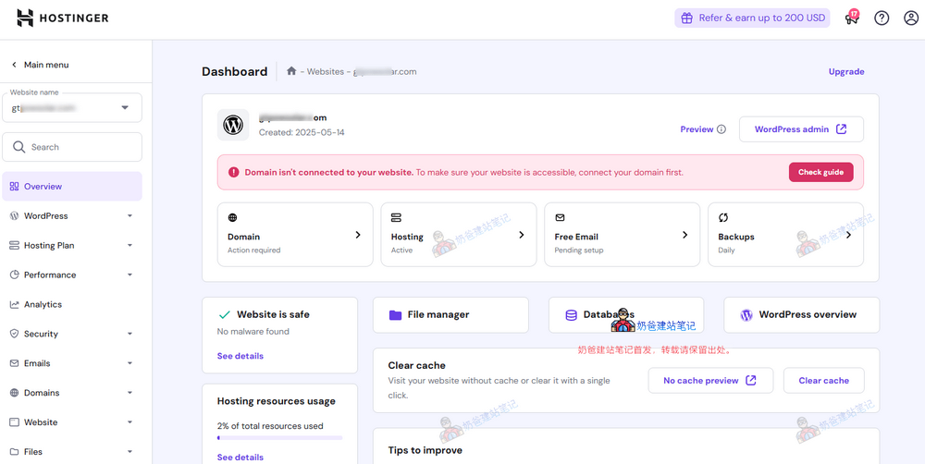925x464 pixels.
Task: Open WordPress admin
Action: click(x=801, y=129)
